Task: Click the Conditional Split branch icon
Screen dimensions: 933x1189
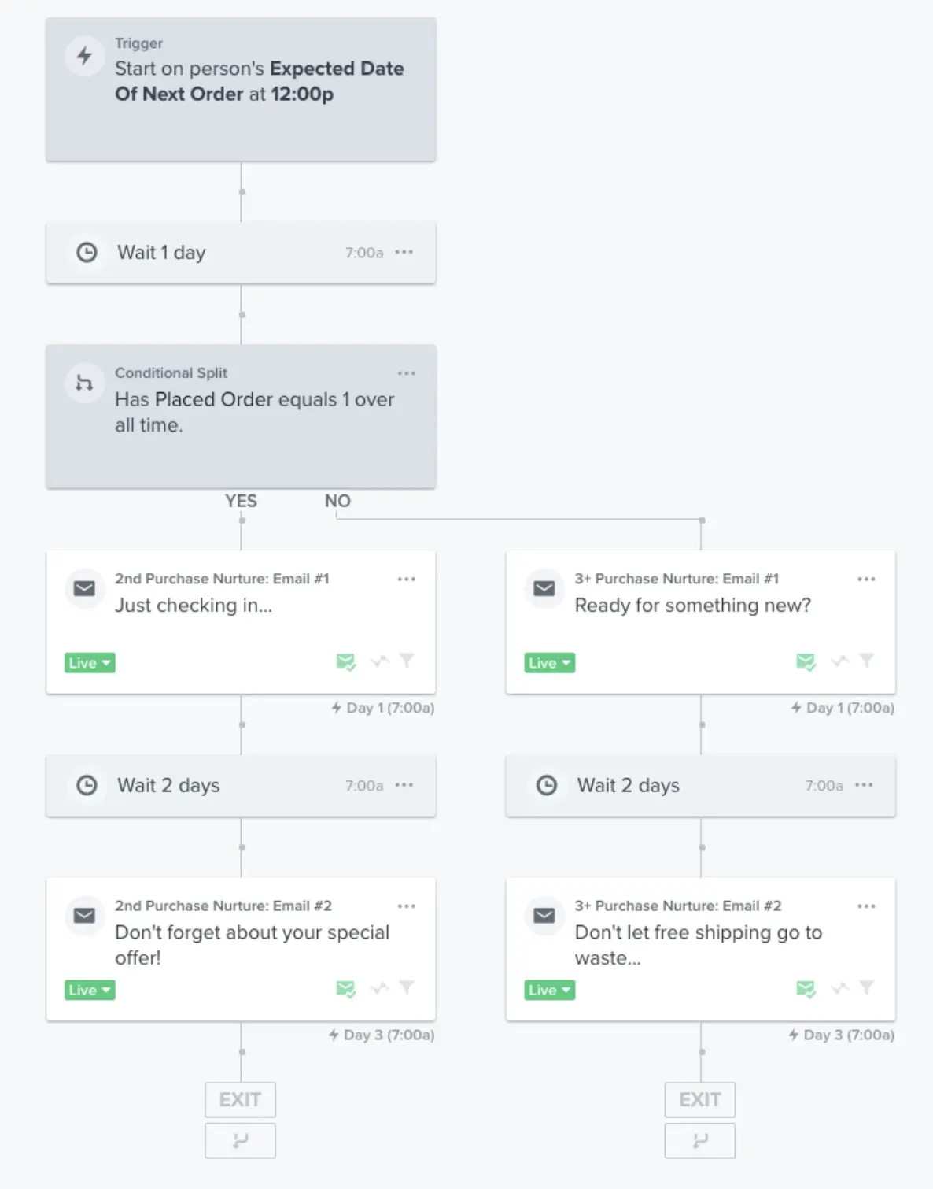Action: 84,383
